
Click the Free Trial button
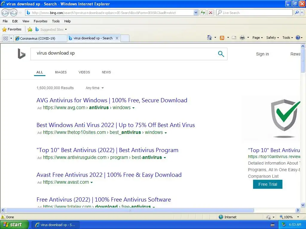pyautogui.click(x=267, y=184)
